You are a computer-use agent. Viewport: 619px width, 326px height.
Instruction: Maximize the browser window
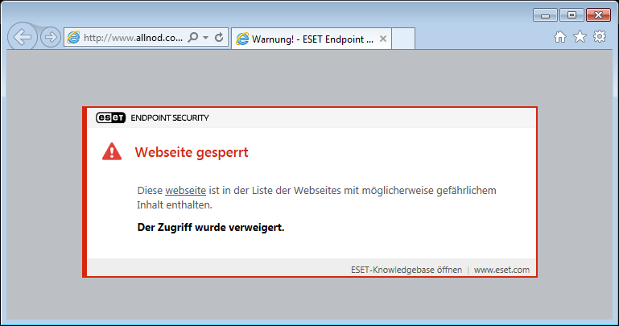pyautogui.click(x=572, y=15)
